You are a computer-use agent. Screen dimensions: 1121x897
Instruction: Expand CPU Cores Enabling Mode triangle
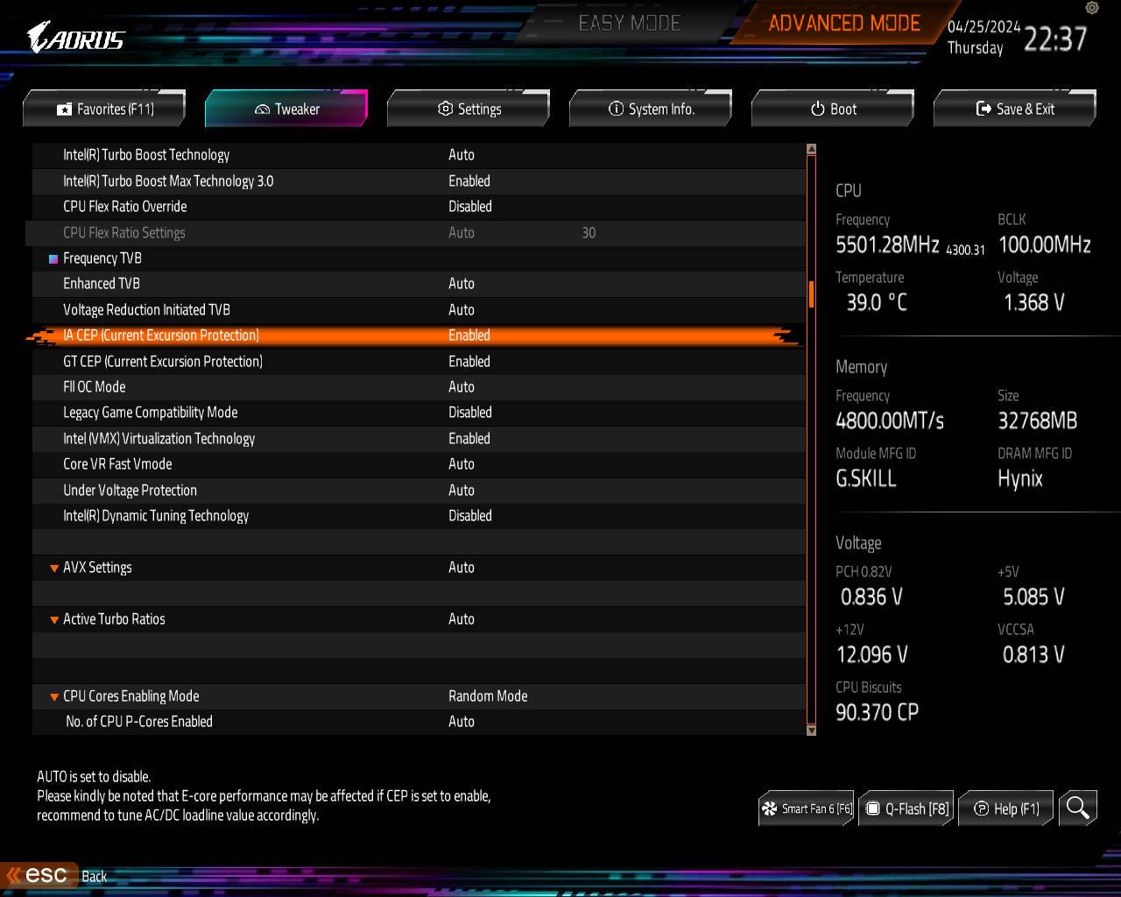pyautogui.click(x=54, y=697)
